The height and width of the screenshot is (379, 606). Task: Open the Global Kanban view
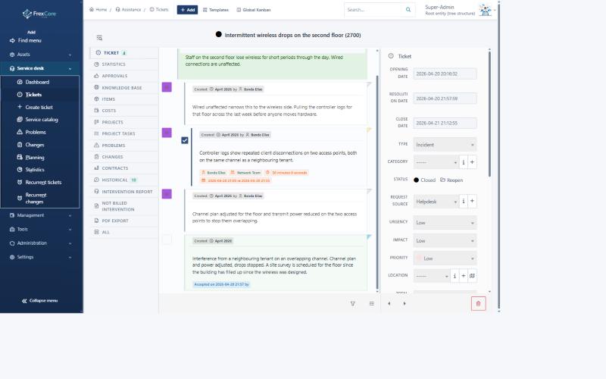pyautogui.click(x=254, y=10)
